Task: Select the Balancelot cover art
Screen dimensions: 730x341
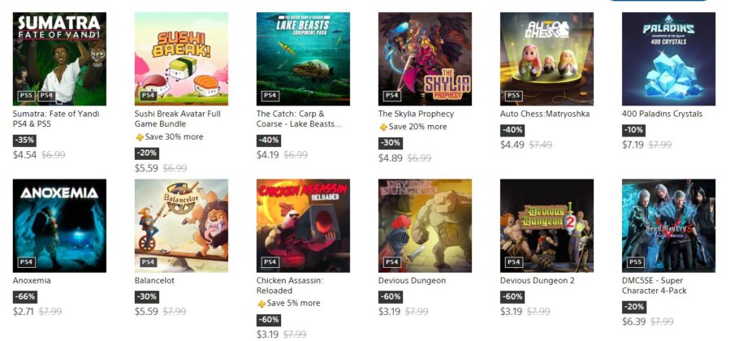Action: (181, 225)
